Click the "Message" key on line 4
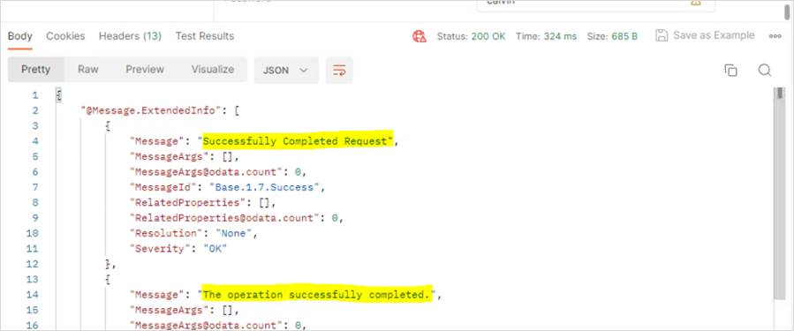This screenshot has height=331, width=794. tap(157, 141)
